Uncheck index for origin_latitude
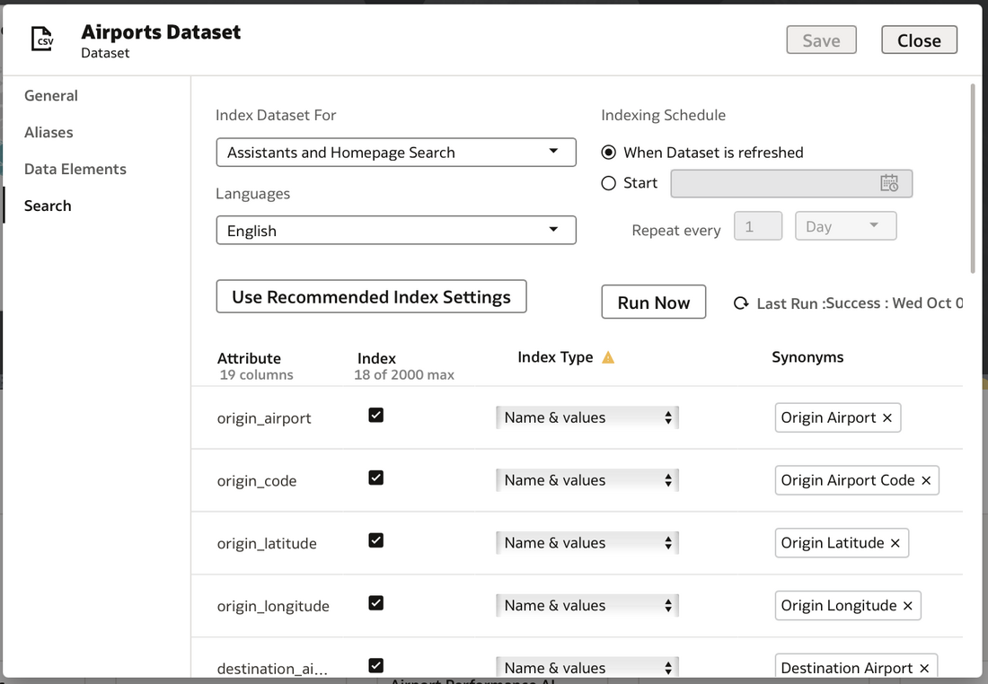 376,540
